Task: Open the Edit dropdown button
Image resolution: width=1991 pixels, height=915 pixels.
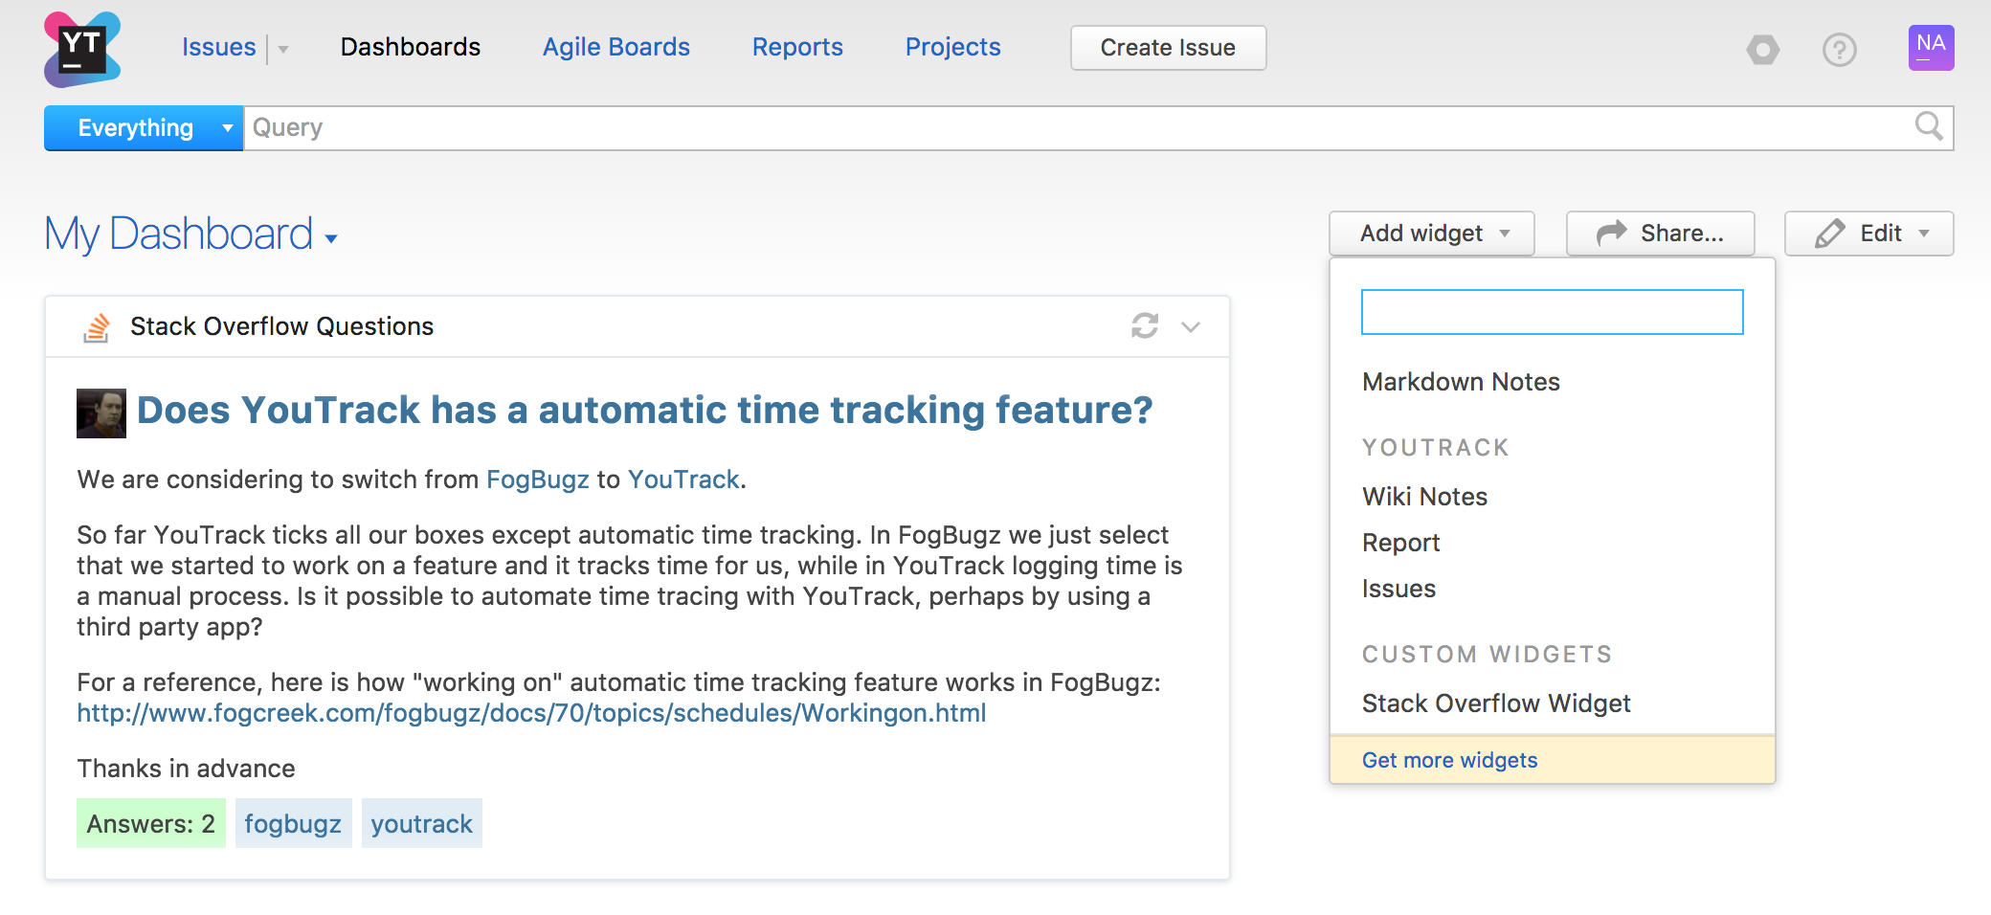Action: 1868,234
